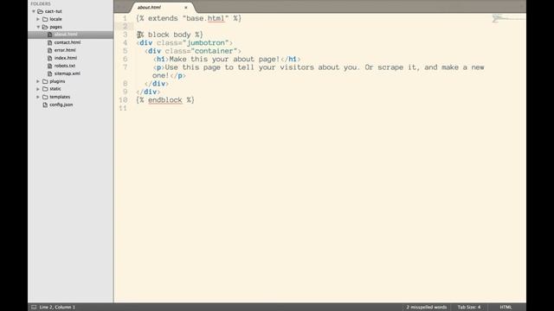554x311 pixels.
Task: Click the static folder icon
Action: 45,89
